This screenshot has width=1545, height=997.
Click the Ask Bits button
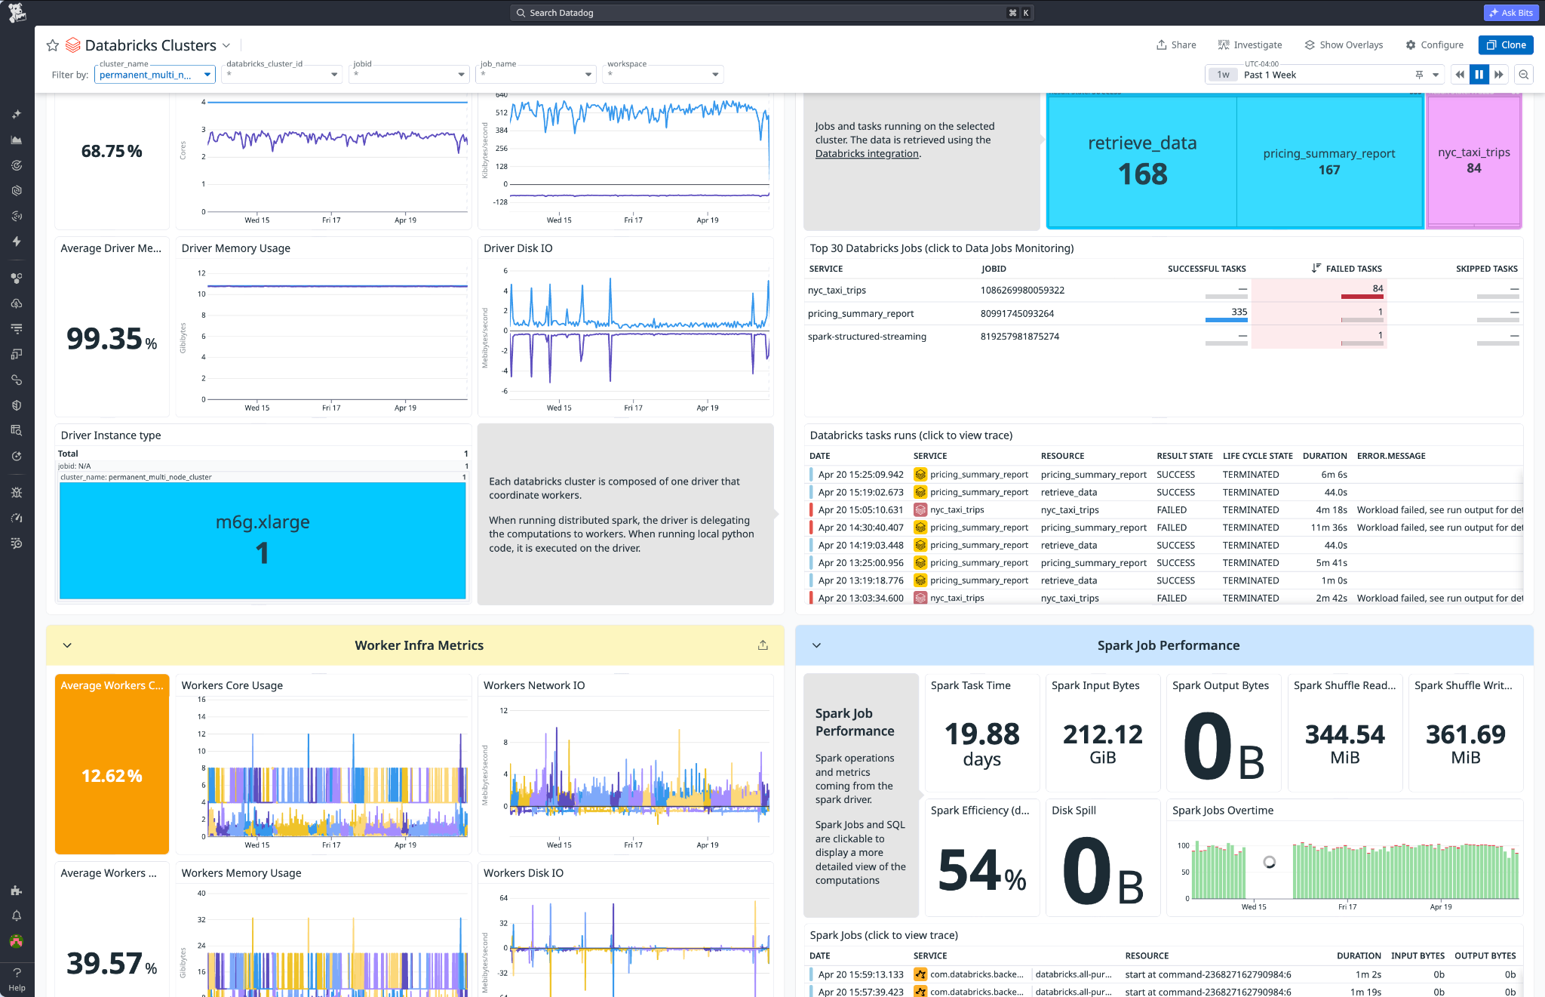pos(1511,13)
